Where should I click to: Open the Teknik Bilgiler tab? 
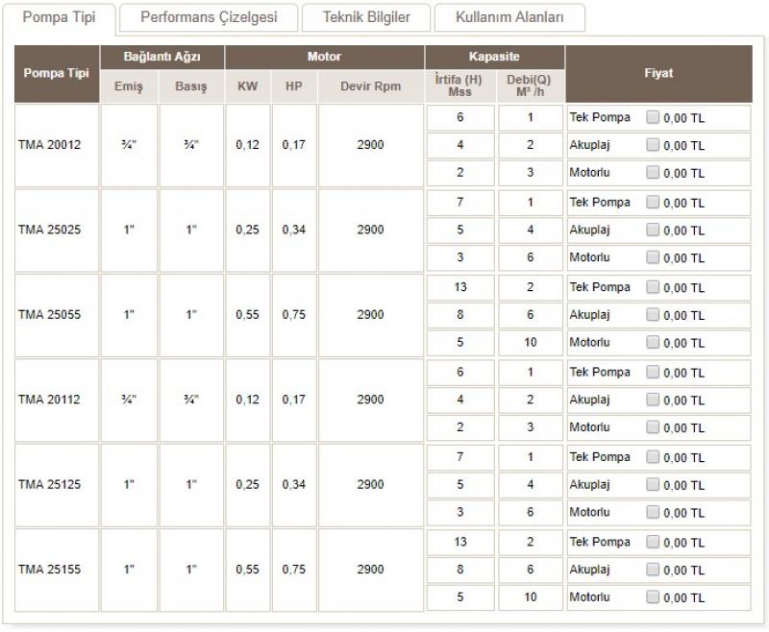click(366, 17)
